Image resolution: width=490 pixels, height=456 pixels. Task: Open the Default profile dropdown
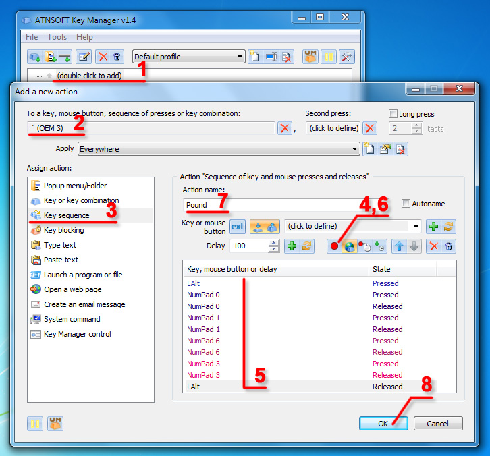tap(240, 57)
